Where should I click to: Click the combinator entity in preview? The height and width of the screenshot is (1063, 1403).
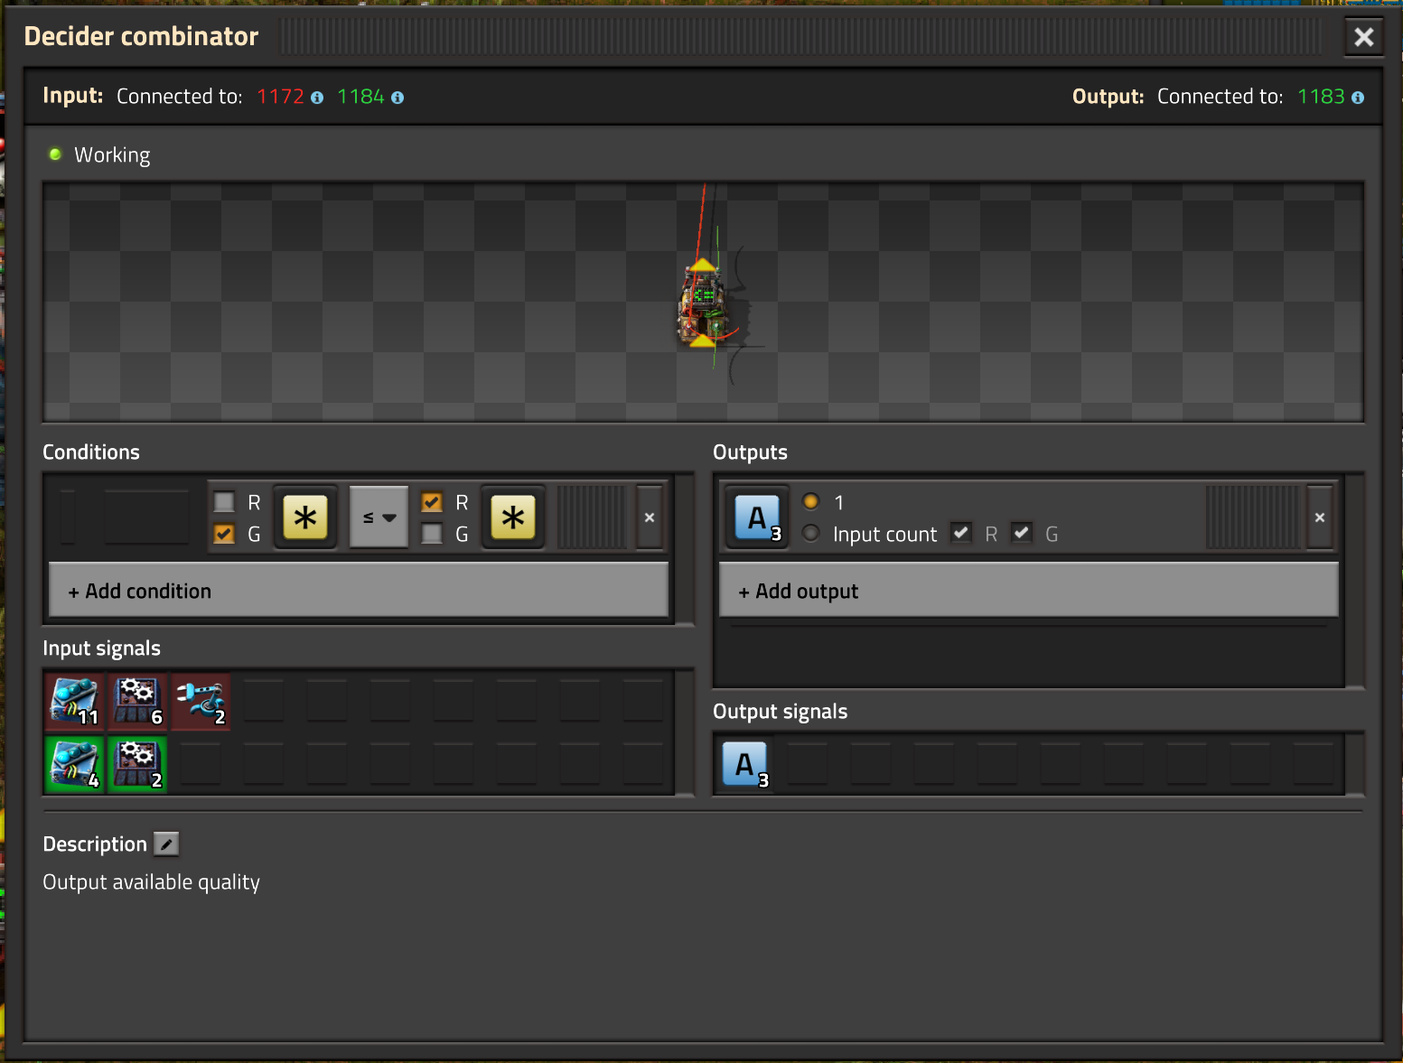(x=703, y=303)
